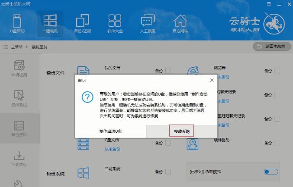Check 备份 for 浏览器
This screenshot has width=293, height=187.
tap(277, 71)
